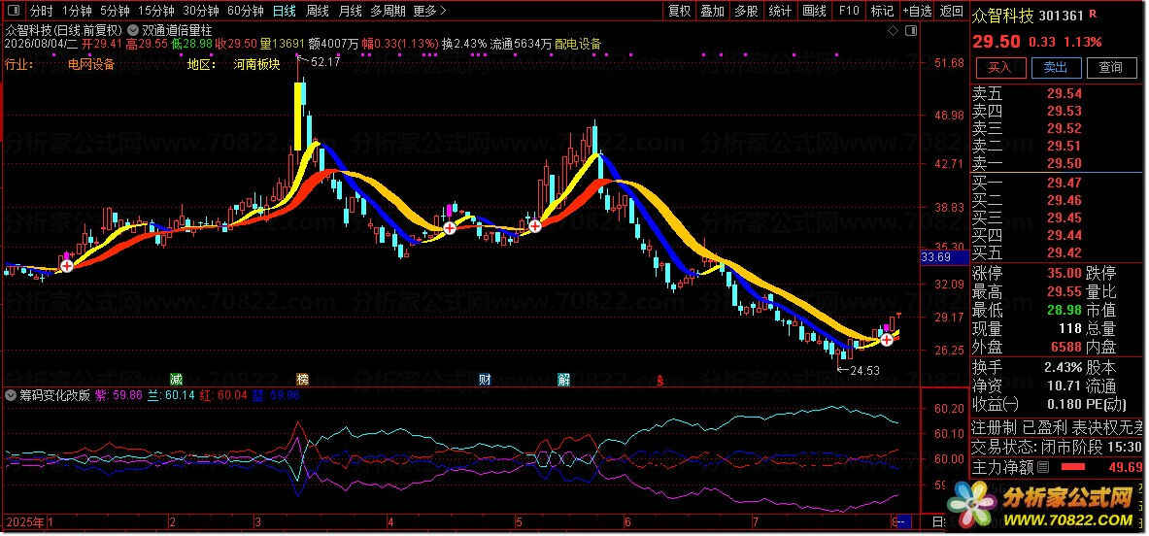This screenshot has height=536, width=1149.
Task: Click the 查询 query button
Action: pyautogui.click(x=1110, y=67)
